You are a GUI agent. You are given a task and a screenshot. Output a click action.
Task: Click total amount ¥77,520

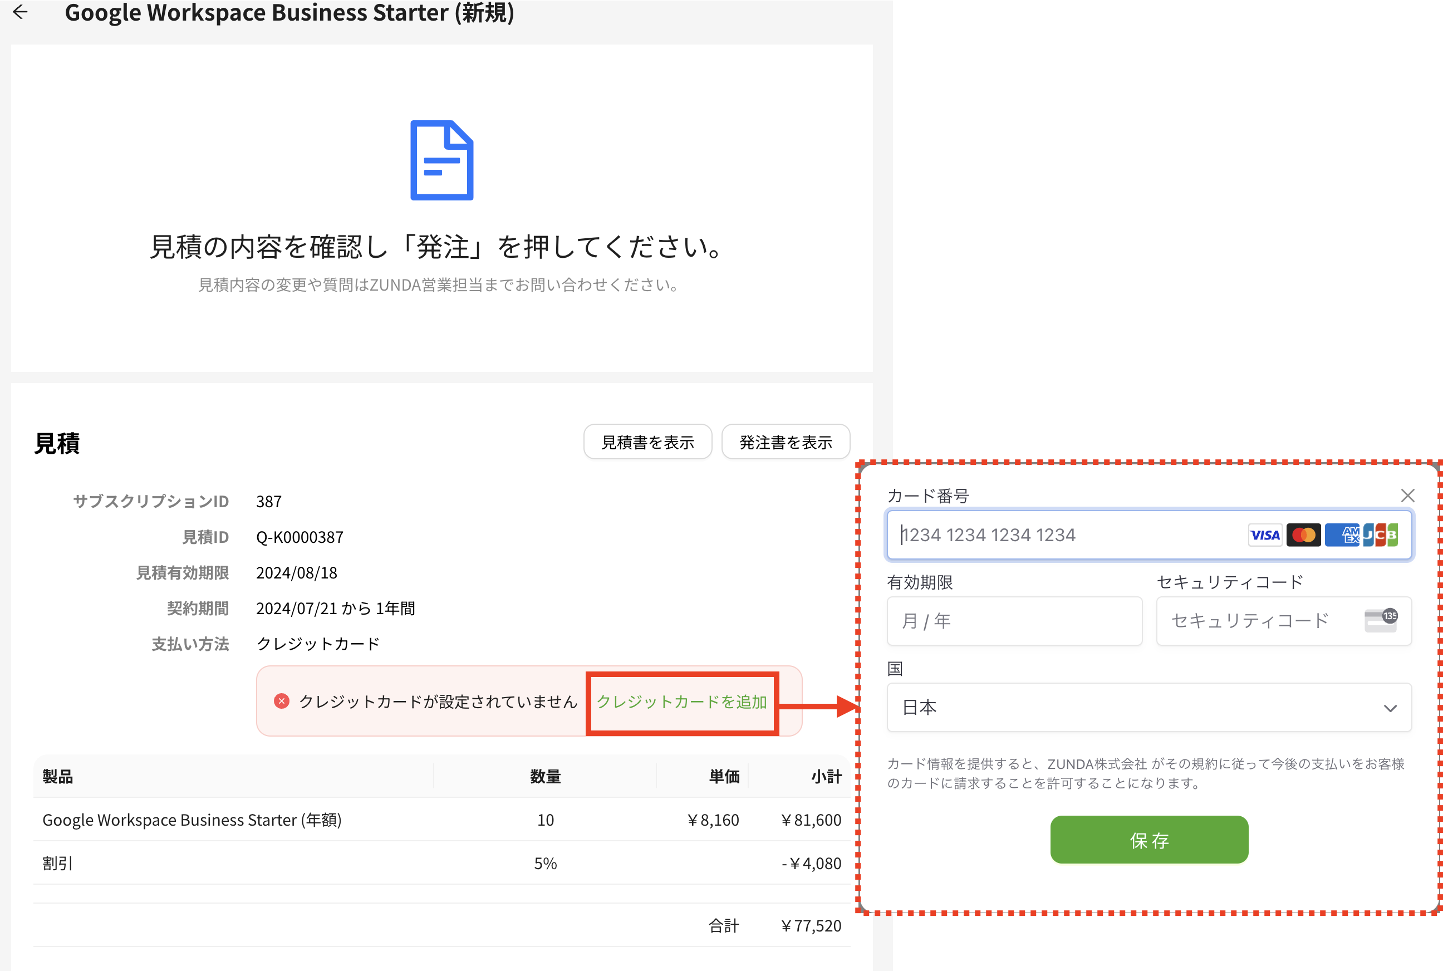(811, 926)
